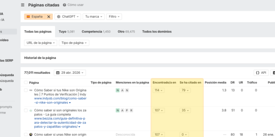Open the hamburger menu icon
This screenshot has width=275, height=137.
click(x=23, y=5)
